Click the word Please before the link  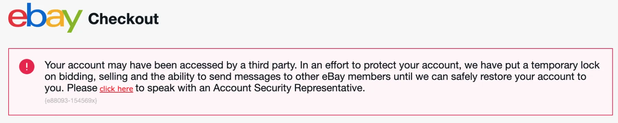pyautogui.click(x=82, y=88)
